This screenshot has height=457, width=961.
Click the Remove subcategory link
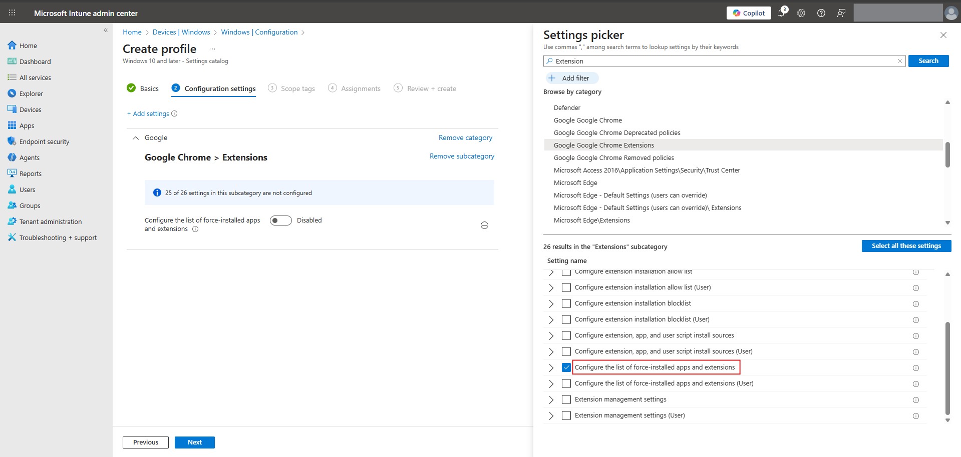click(462, 156)
